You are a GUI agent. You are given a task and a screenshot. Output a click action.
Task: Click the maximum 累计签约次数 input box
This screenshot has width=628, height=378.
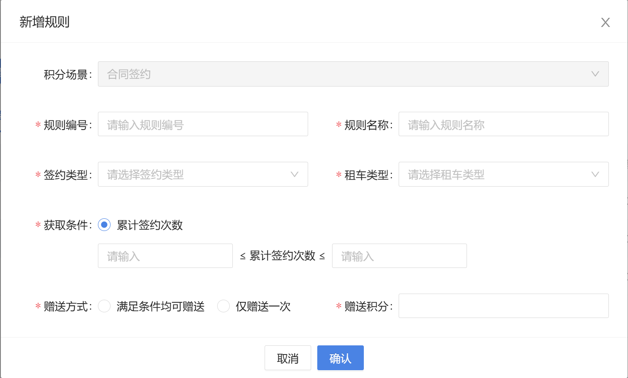click(399, 256)
